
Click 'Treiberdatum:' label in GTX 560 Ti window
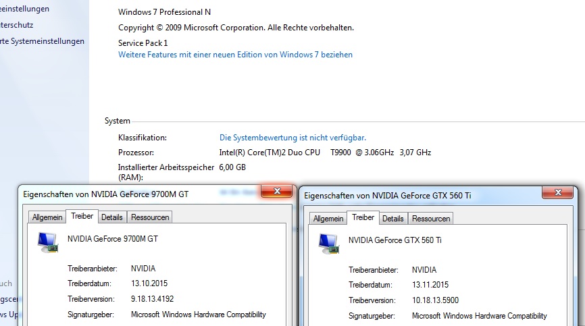(370, 285)
